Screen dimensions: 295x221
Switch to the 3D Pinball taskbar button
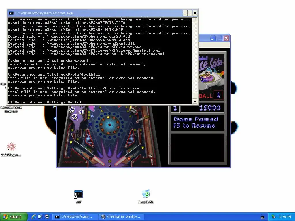click(121, 217)
